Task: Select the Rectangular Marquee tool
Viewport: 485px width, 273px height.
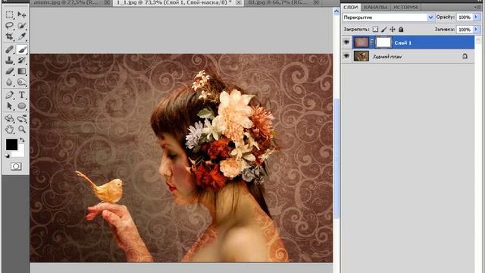Action: [9, 14]
